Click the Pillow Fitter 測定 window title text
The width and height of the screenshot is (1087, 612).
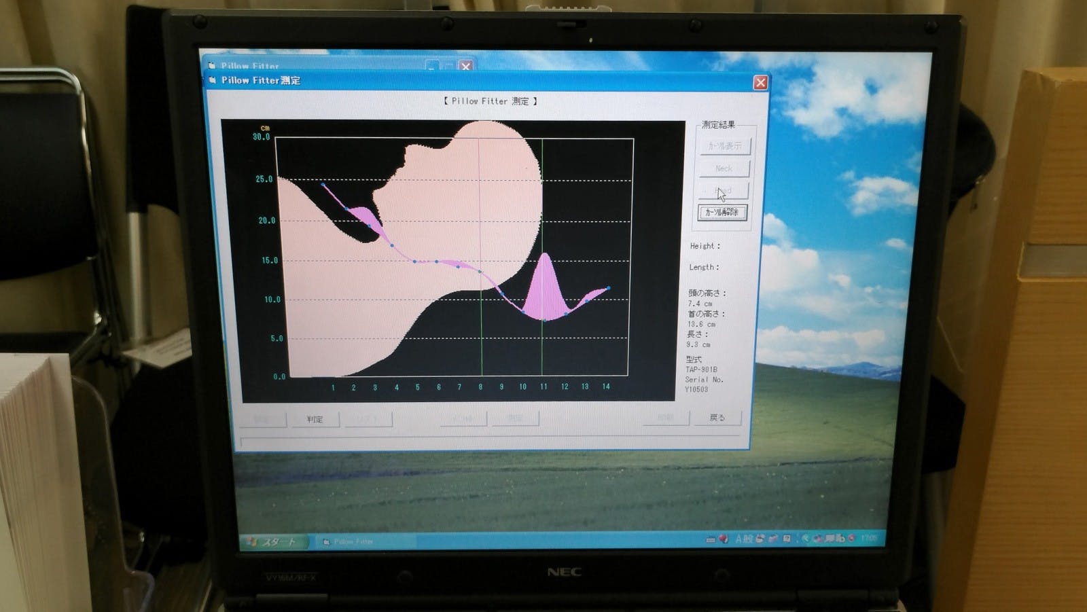tap(261, 80)
